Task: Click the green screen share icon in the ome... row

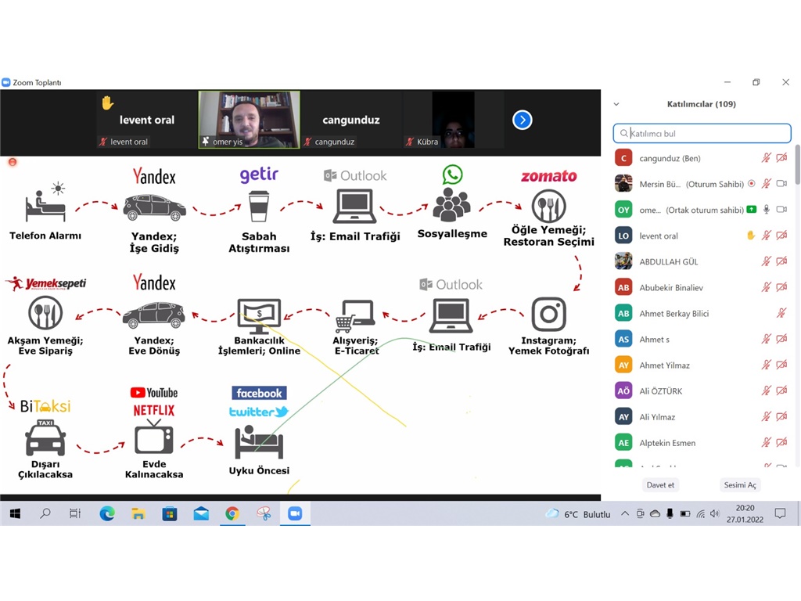Action: pyautogui.click(x=752, y=209)
